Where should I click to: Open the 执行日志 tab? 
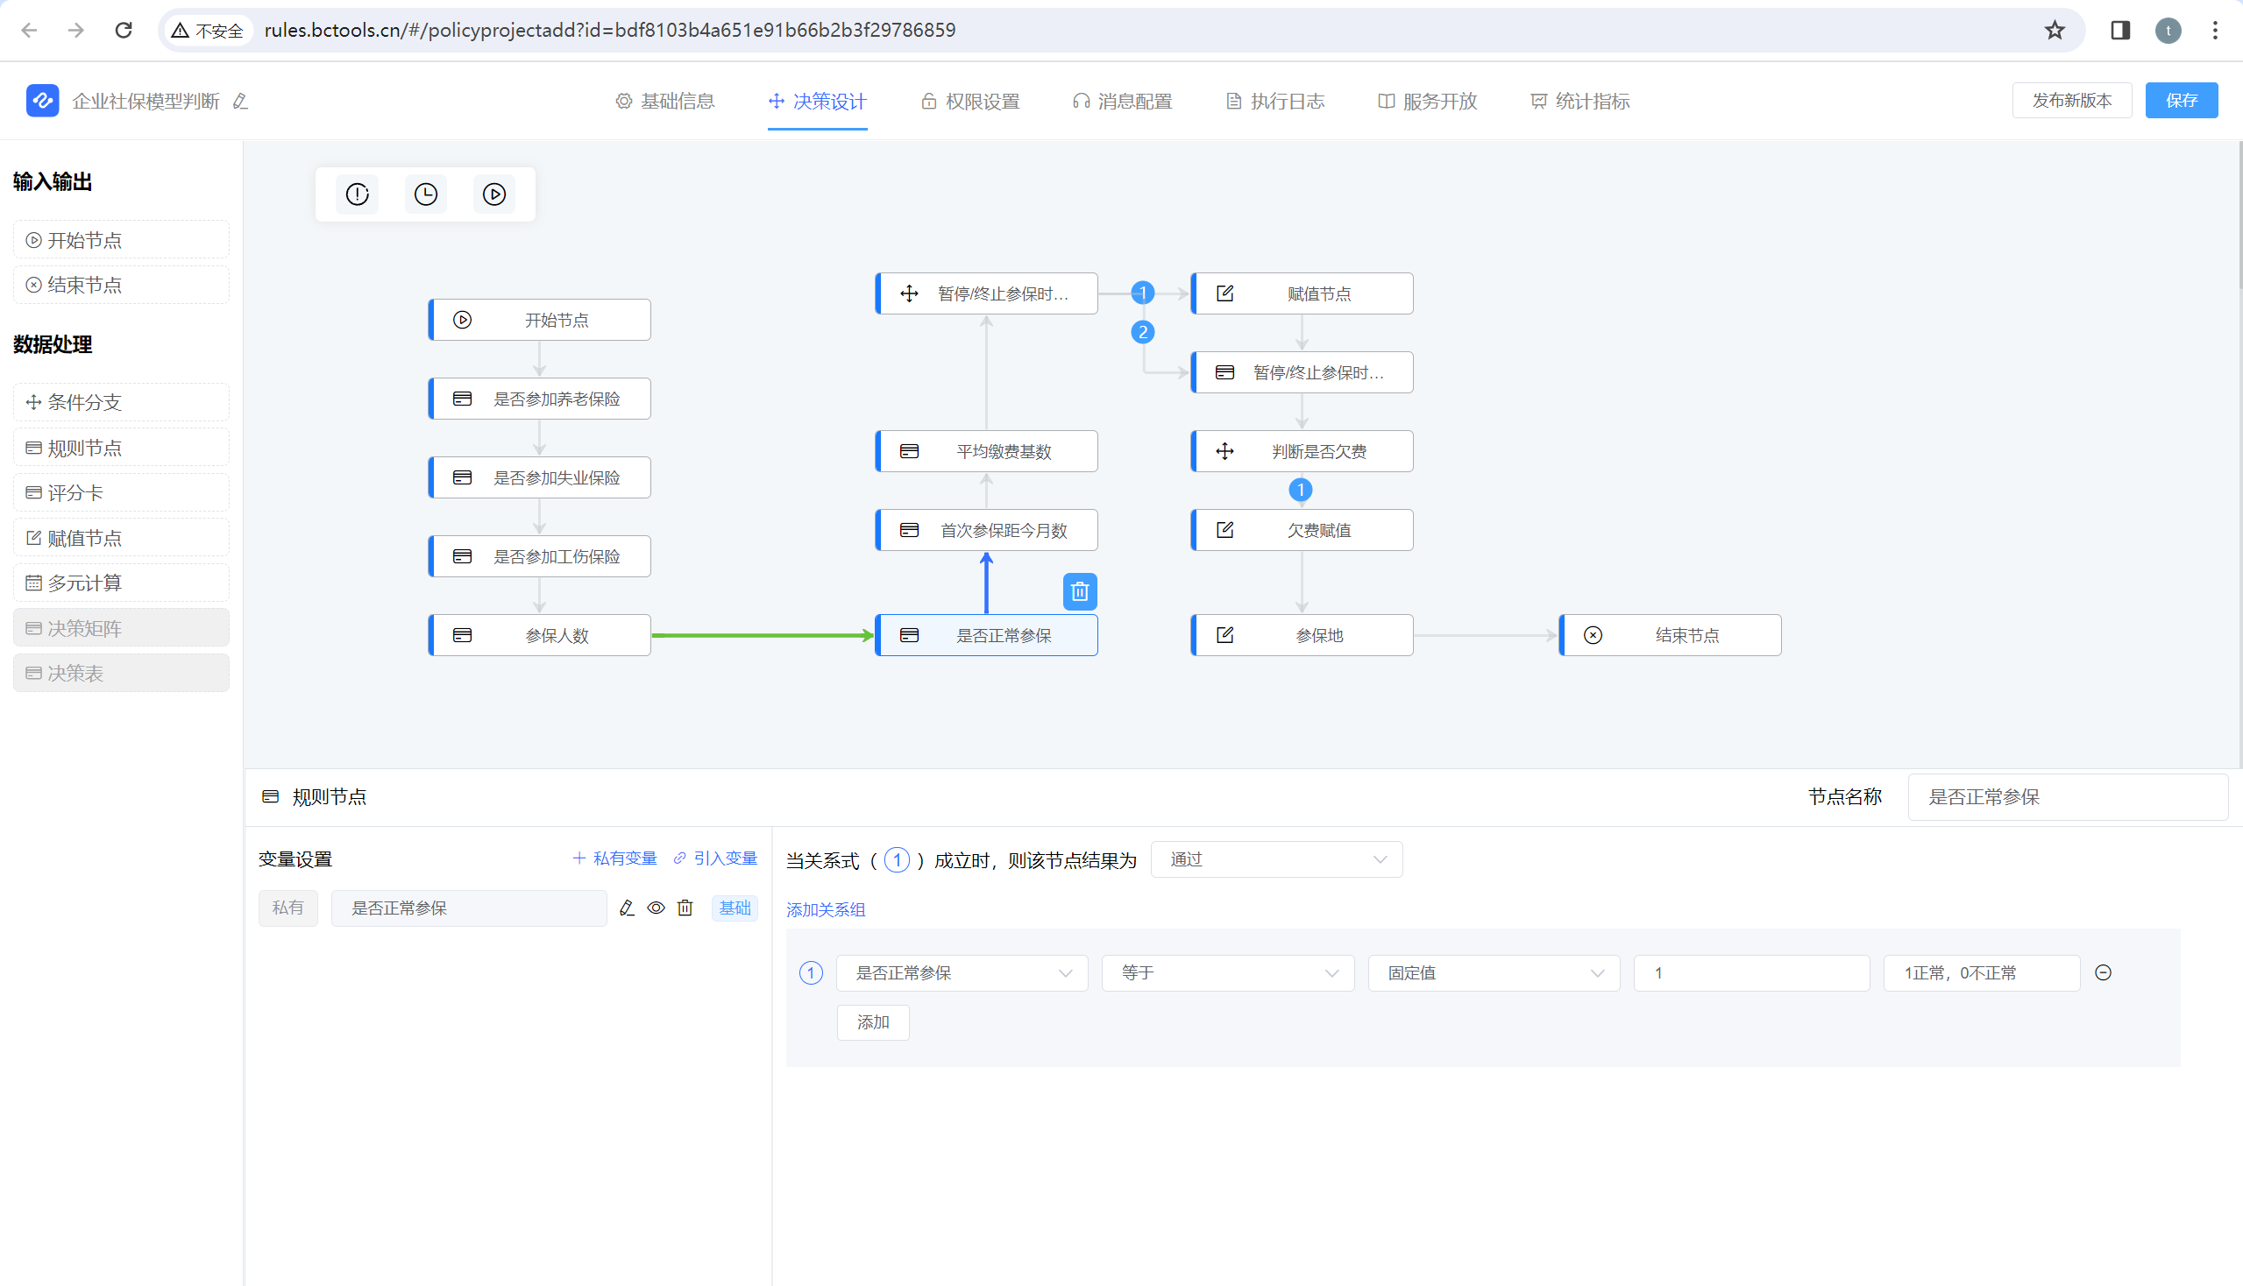(x=1275, y=102)
